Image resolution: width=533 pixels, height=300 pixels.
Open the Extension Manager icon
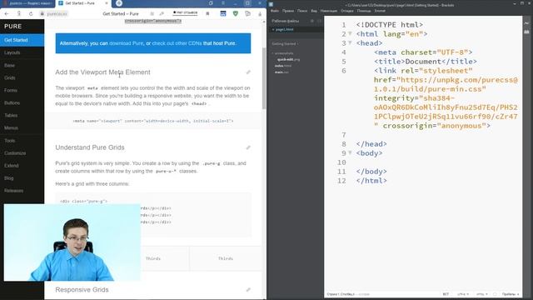[x=526, y=32]
